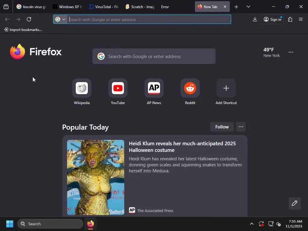Open the 49°F New York weather widget

(272, 52)
